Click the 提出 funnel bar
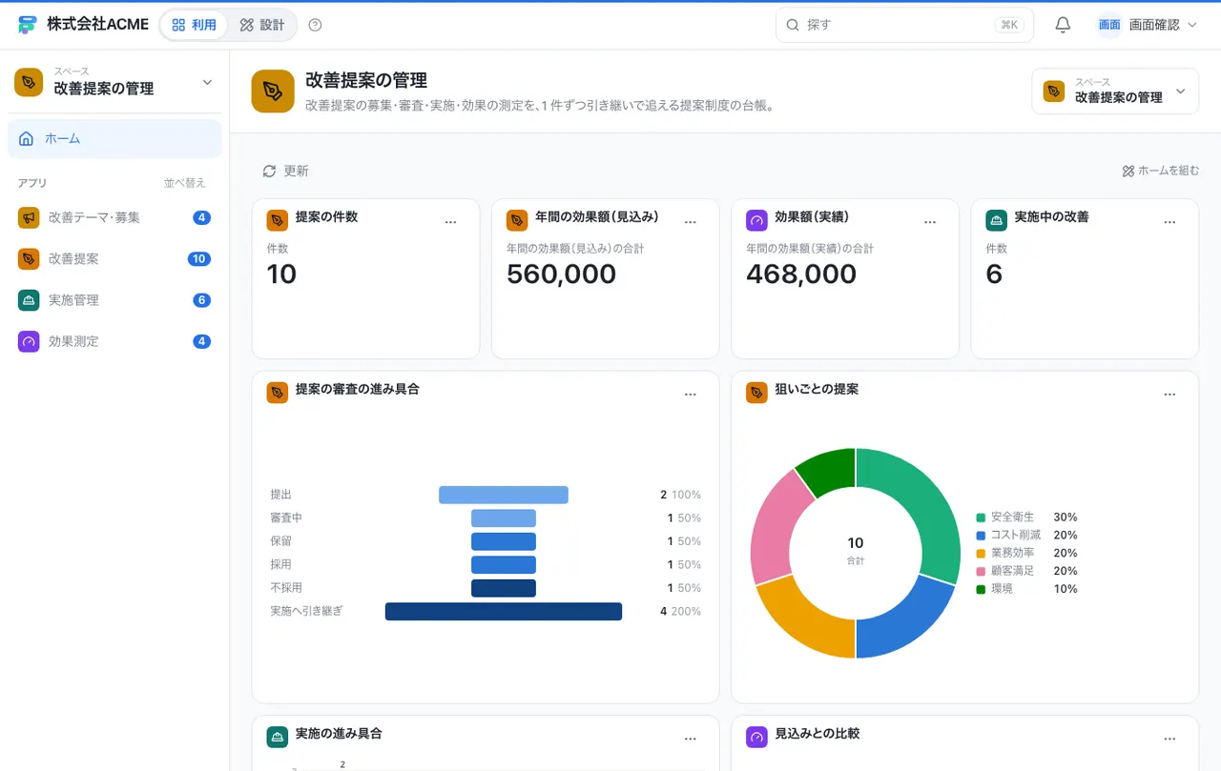This screenshot has height=771, width=1221. pyautogui.click(x=504, y=495)
